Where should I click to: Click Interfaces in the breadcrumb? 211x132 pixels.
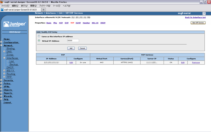tap(51, 13)
